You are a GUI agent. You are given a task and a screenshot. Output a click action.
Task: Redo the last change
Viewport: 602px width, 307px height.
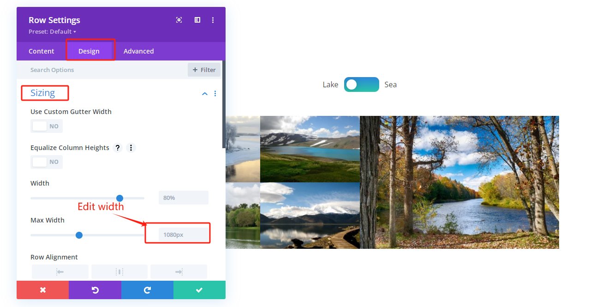[x=148, y=290]
